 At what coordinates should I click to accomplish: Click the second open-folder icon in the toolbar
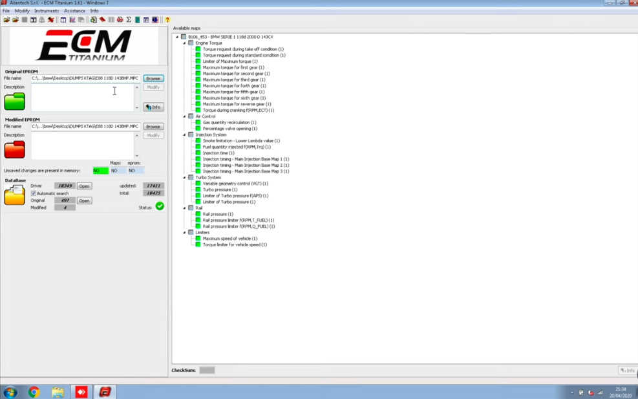point(16,19)
